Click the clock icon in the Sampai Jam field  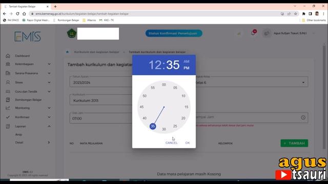tap(303, 118)
